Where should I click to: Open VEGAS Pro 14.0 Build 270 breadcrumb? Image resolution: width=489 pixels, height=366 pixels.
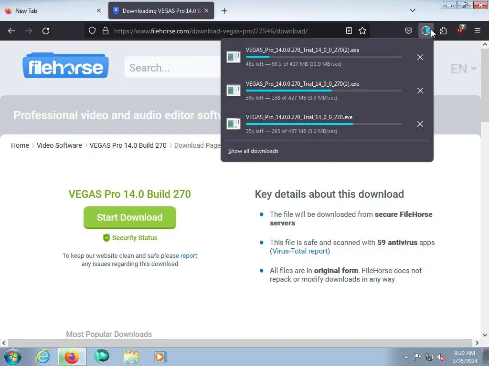[128, 145]
